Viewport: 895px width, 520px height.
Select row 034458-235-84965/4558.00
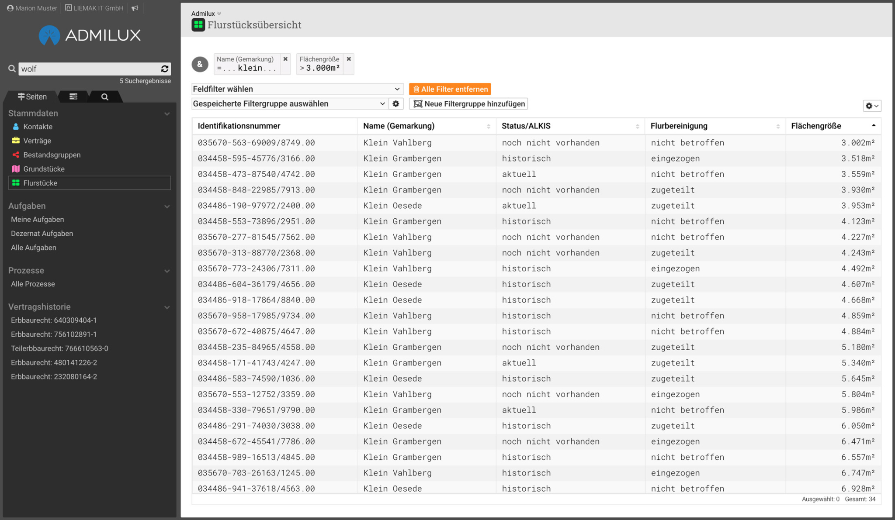[x=536, y=347]
